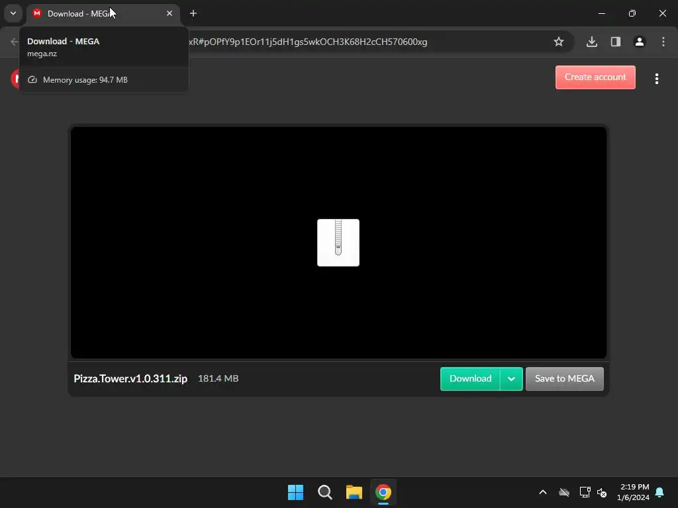The width and height of the screenshot is (678, 508).
Task: Open the Chrome downloads tray icon
Action: 591,42
